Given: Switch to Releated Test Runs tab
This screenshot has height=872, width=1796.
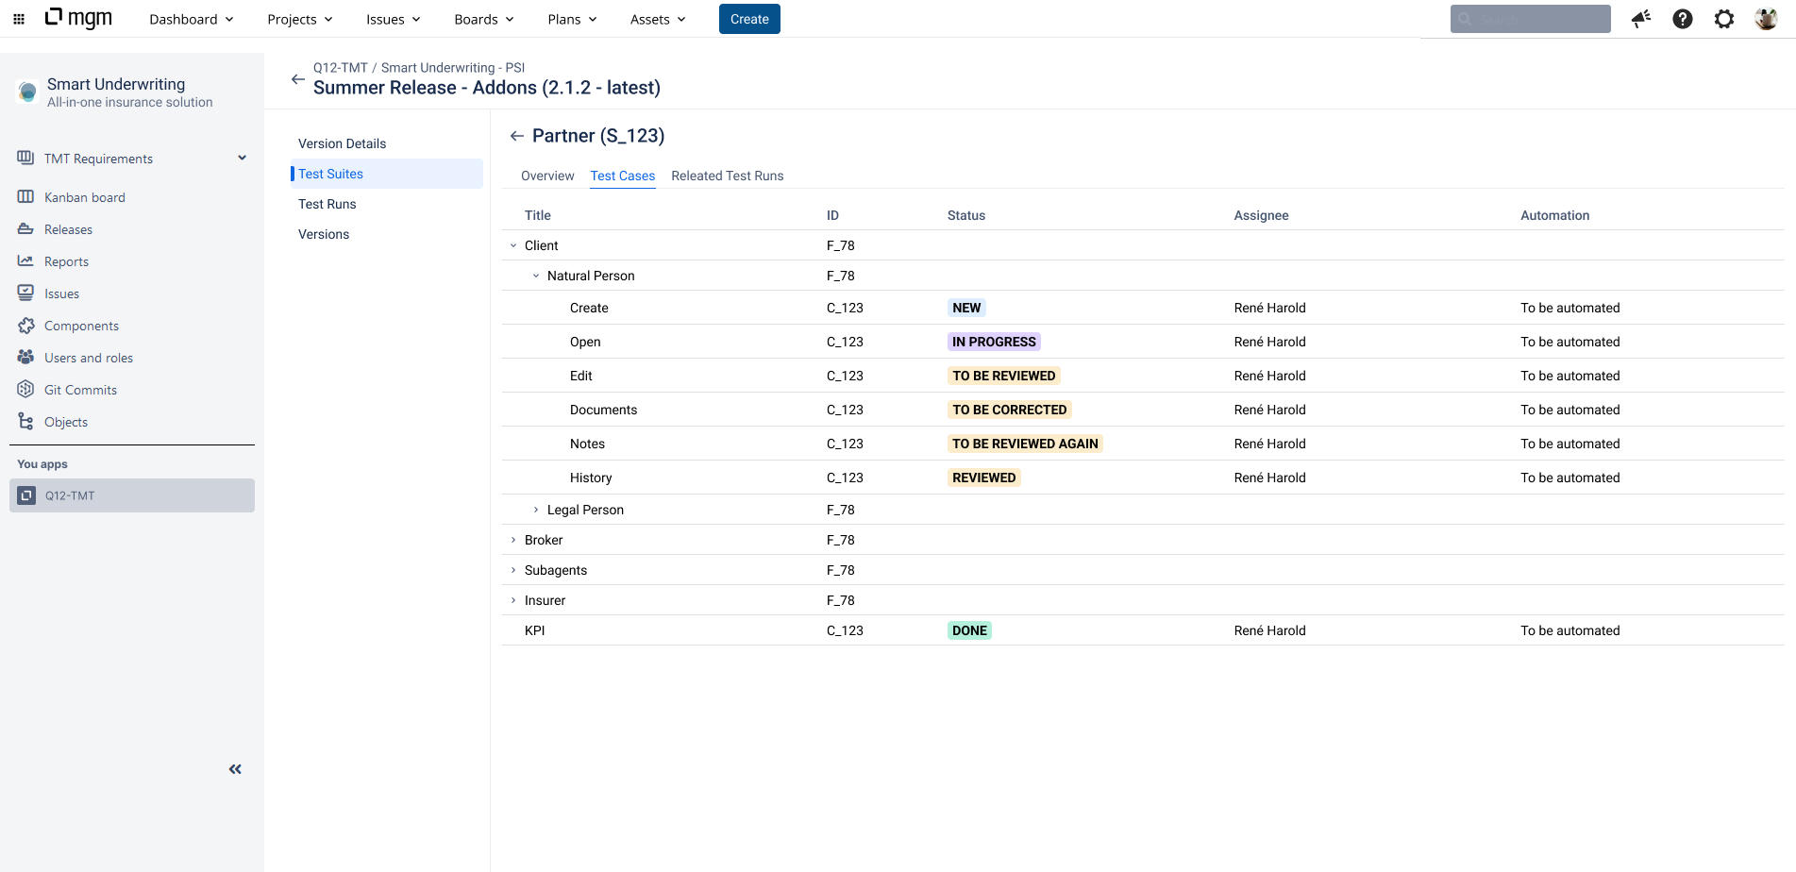Looking at the screenshot, I should [727, 176].
